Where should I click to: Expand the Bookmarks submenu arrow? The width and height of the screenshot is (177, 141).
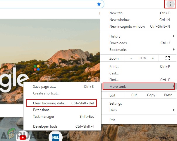pyautogui.click(x=174, y=49)
